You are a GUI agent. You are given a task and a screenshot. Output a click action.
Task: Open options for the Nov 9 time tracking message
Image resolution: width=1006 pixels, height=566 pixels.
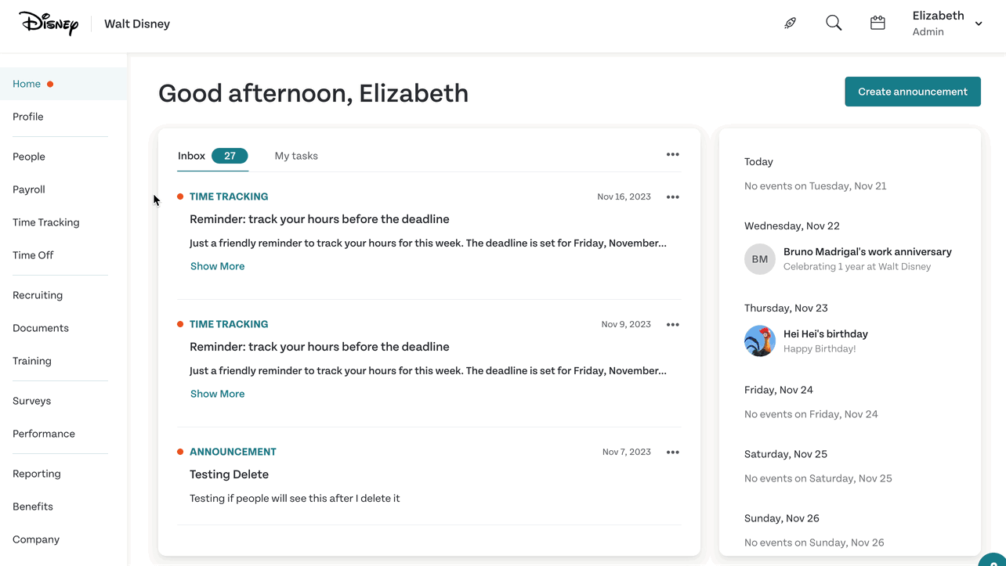[672, 324]
